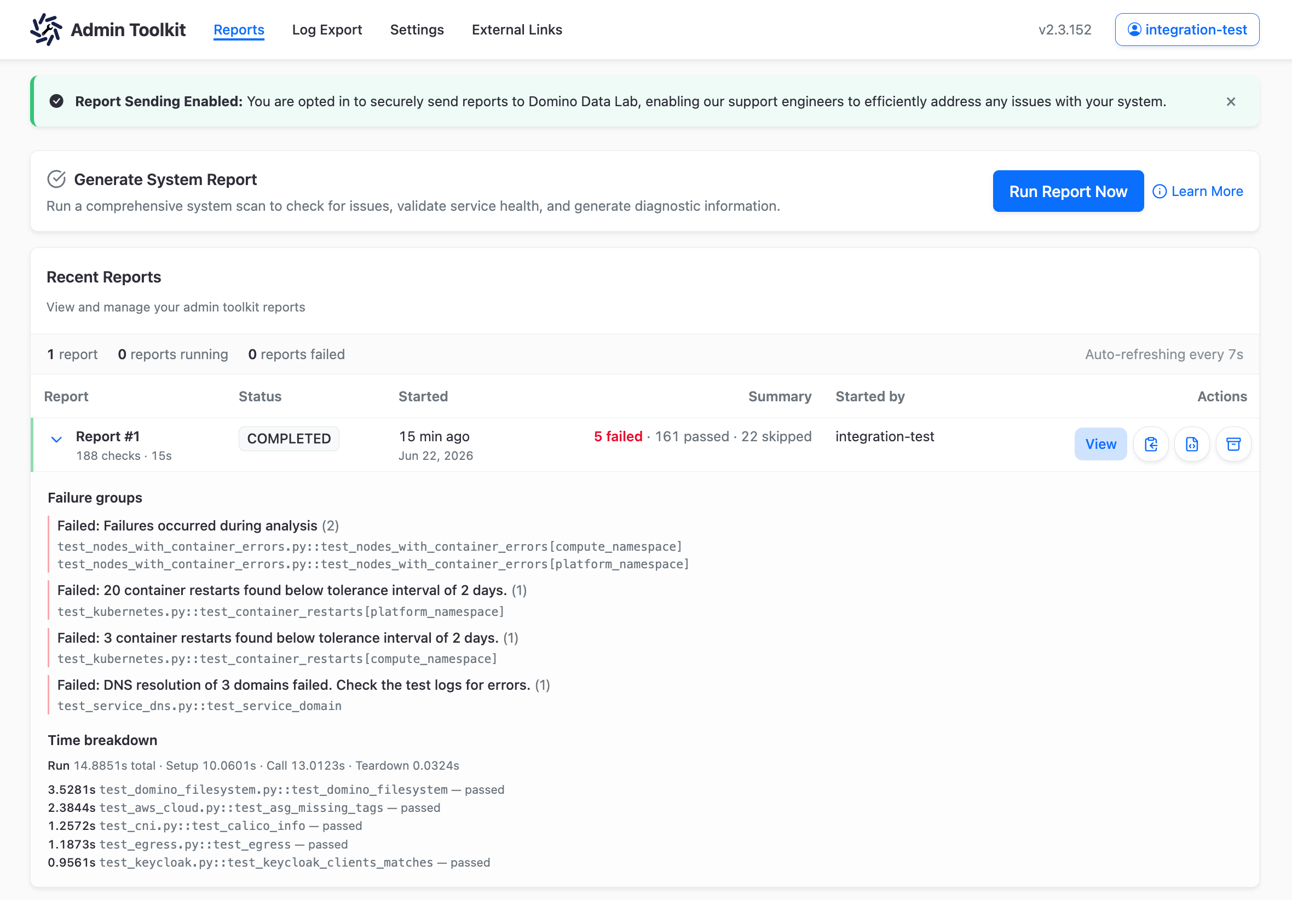Click the Failure groups heading
This screenshot has width=1292, height=900.
pos(95,498)
